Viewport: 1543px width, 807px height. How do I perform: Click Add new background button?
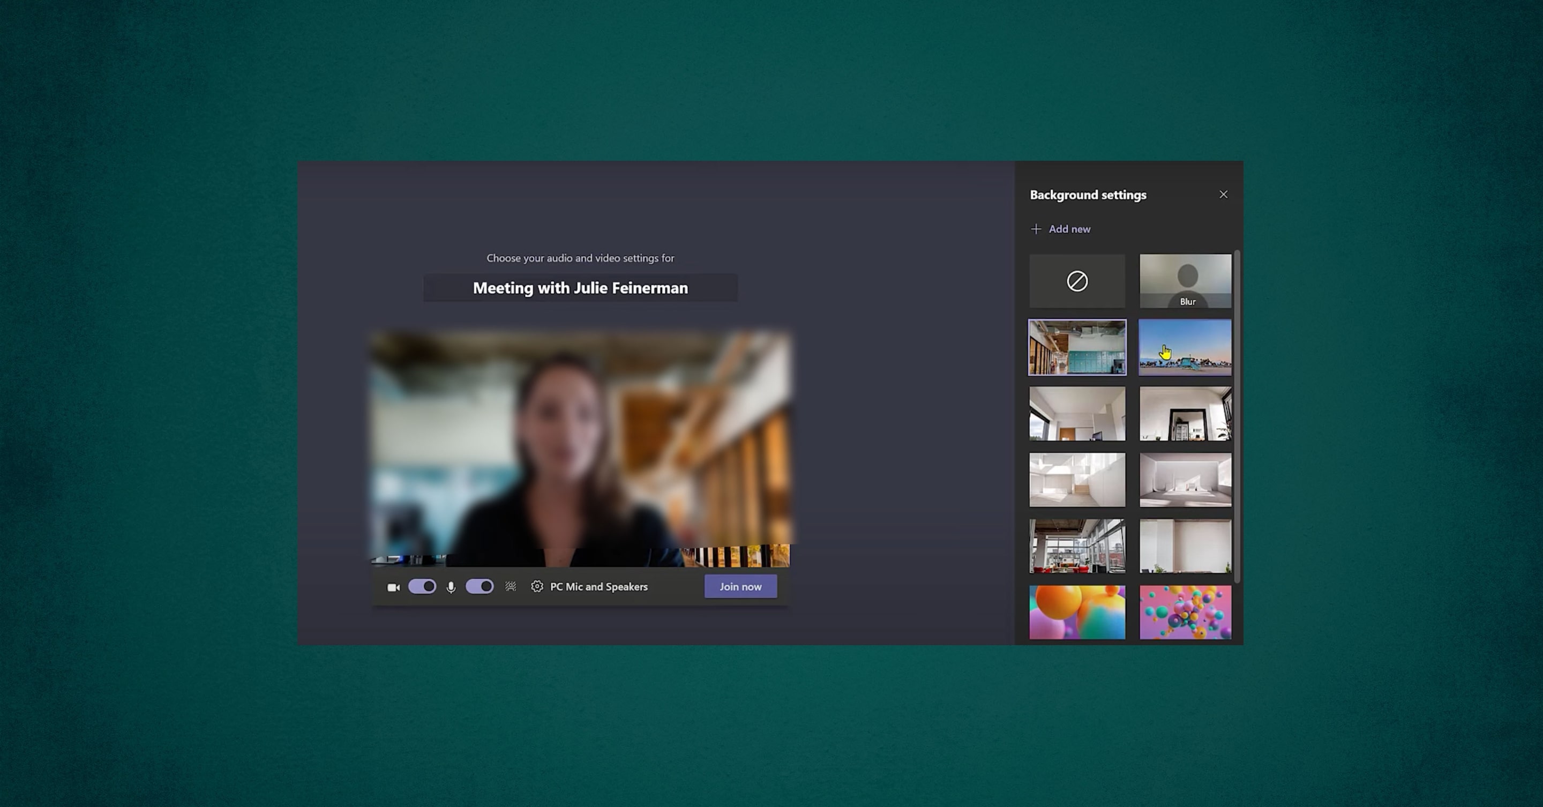pos(1061,228)
